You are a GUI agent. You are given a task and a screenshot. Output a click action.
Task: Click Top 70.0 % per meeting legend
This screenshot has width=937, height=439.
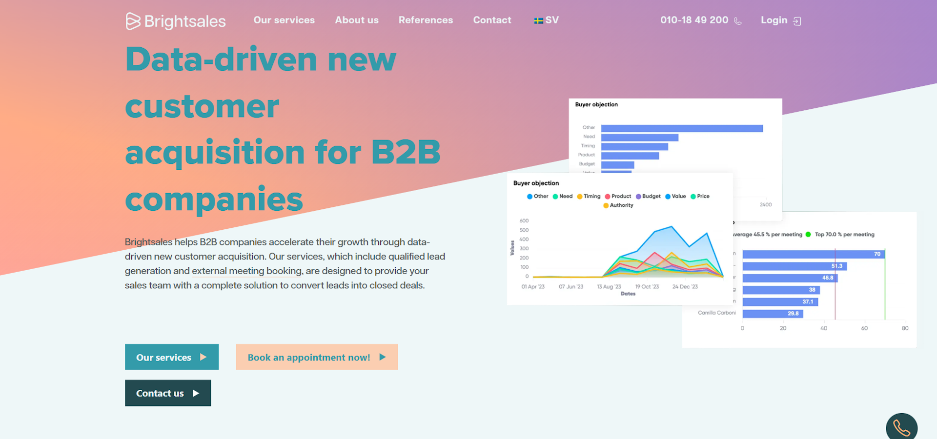pos(840,235)
